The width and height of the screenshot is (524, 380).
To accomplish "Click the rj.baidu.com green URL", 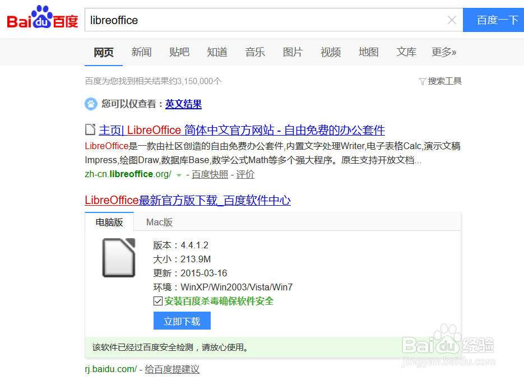I will click(110, 369).
